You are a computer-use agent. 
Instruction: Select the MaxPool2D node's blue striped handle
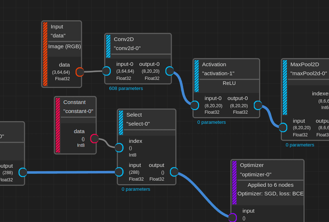pos(285,87)
